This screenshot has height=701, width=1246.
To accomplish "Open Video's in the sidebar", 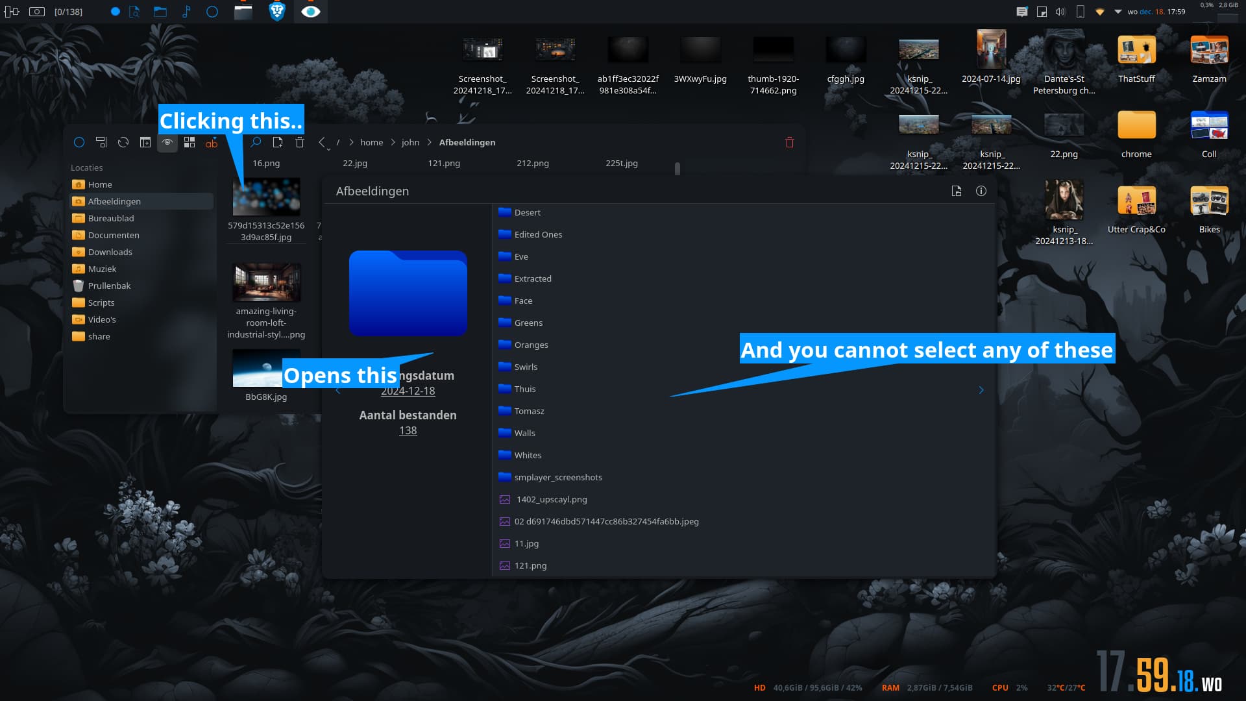I will point(141,319).
